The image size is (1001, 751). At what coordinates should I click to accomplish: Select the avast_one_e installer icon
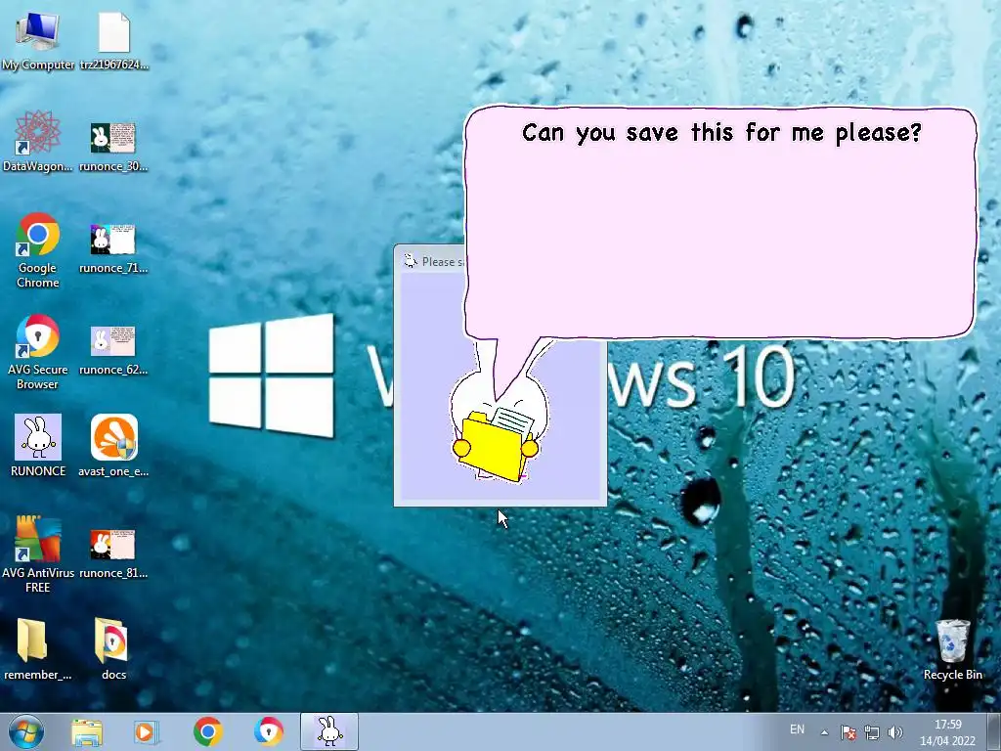(113, 446)
